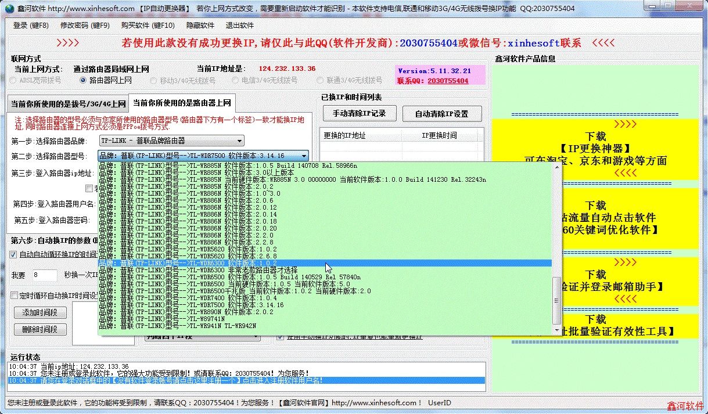Screen dimensions: 708x414
Task: Switch to the 当前你所使用的是拨号/3G/4G上网 tab
Action: (x=68, y=105)
